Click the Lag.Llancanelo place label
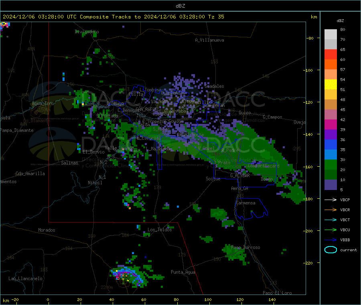Image resolution: width=361 pixels, height=305 pixels. click(25, 279)
